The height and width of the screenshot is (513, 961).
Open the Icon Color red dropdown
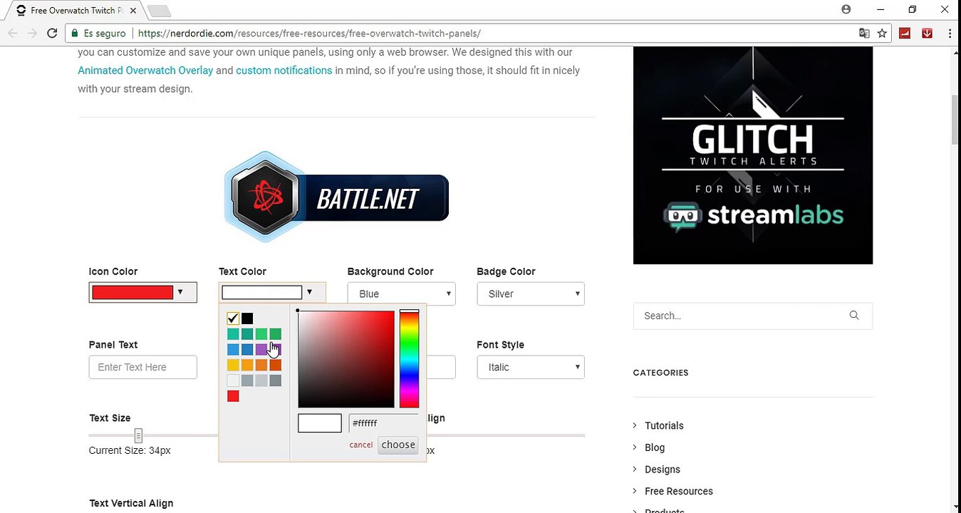coord(142,292)
